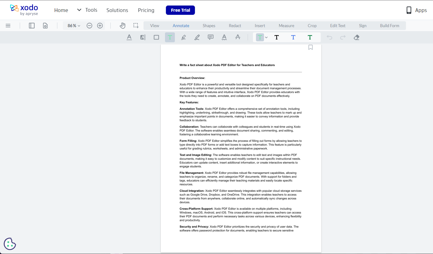
Task: Click the Xodo logo
Action: [x=24, y=10]
